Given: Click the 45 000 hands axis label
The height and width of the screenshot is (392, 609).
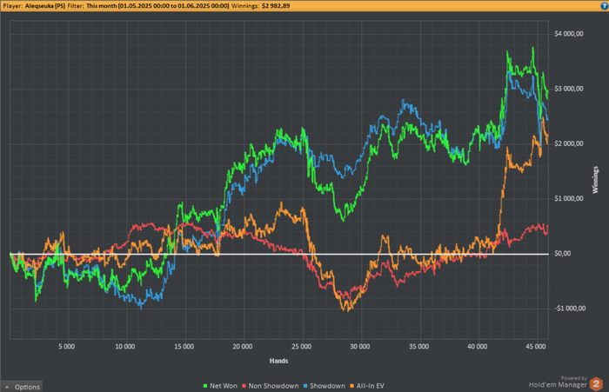Looking at the screenshot, I should pos(536,347).
